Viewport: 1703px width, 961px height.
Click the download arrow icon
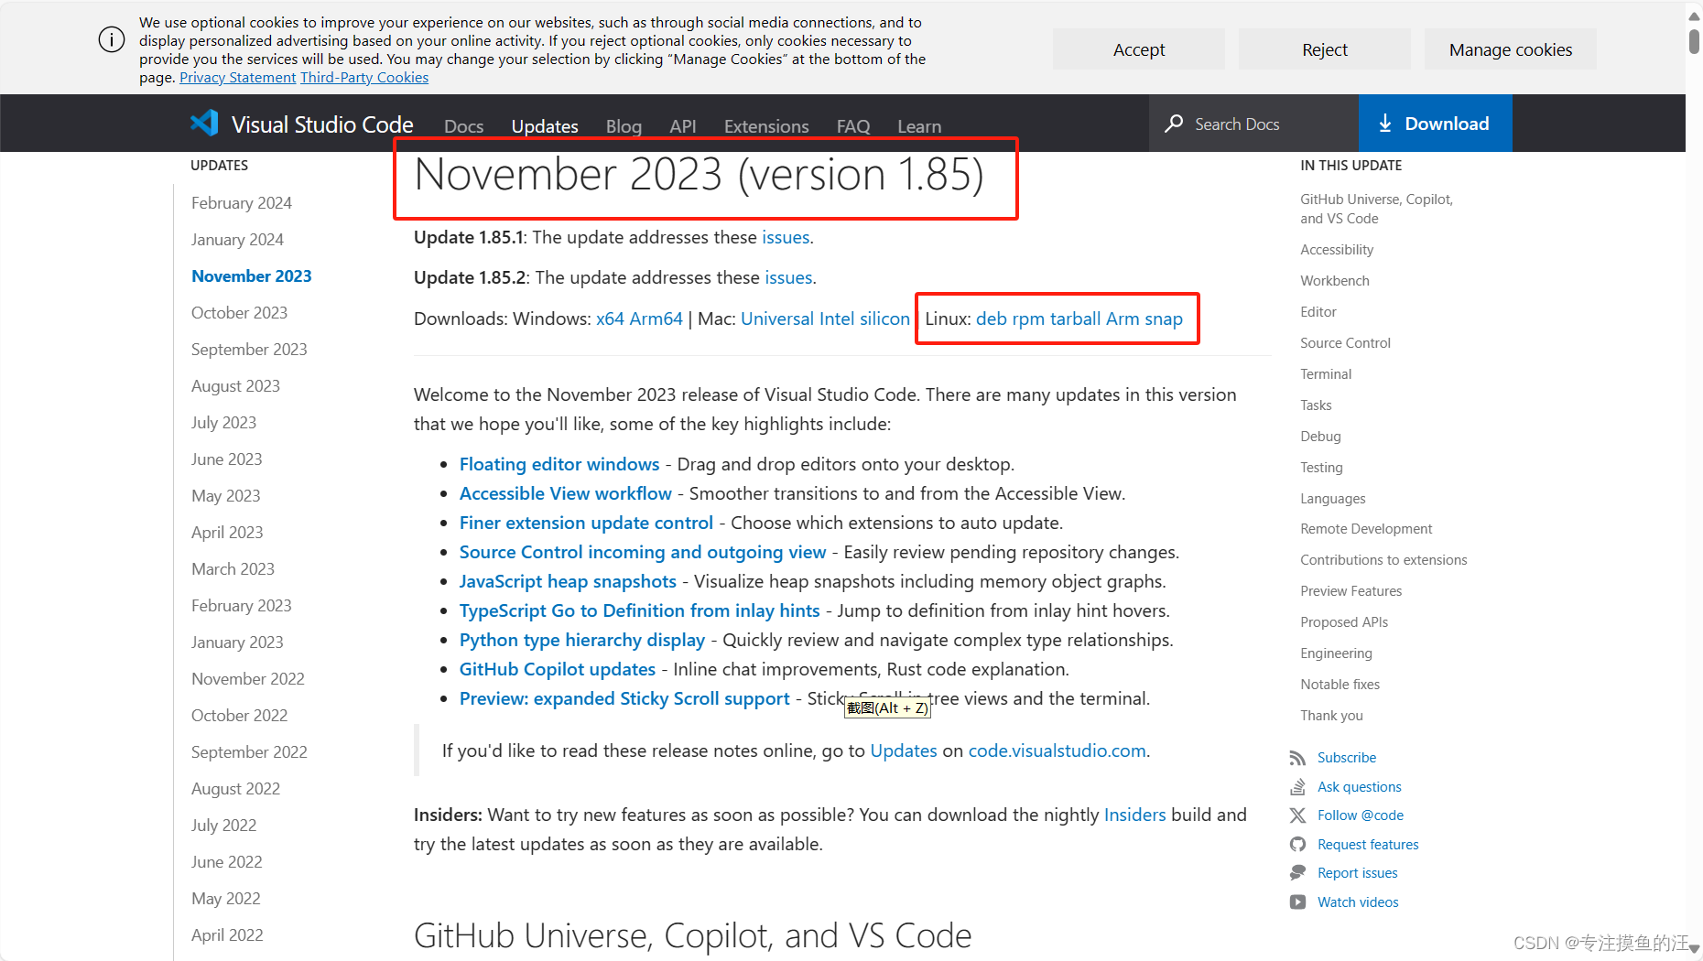point(1385,124)
